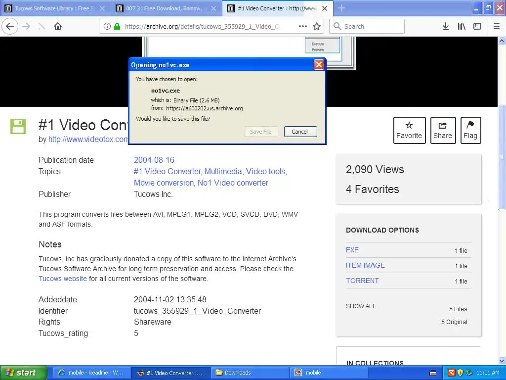Toggle the sidebar view icon
Screen dimensions: 506x380
[477, 27]
